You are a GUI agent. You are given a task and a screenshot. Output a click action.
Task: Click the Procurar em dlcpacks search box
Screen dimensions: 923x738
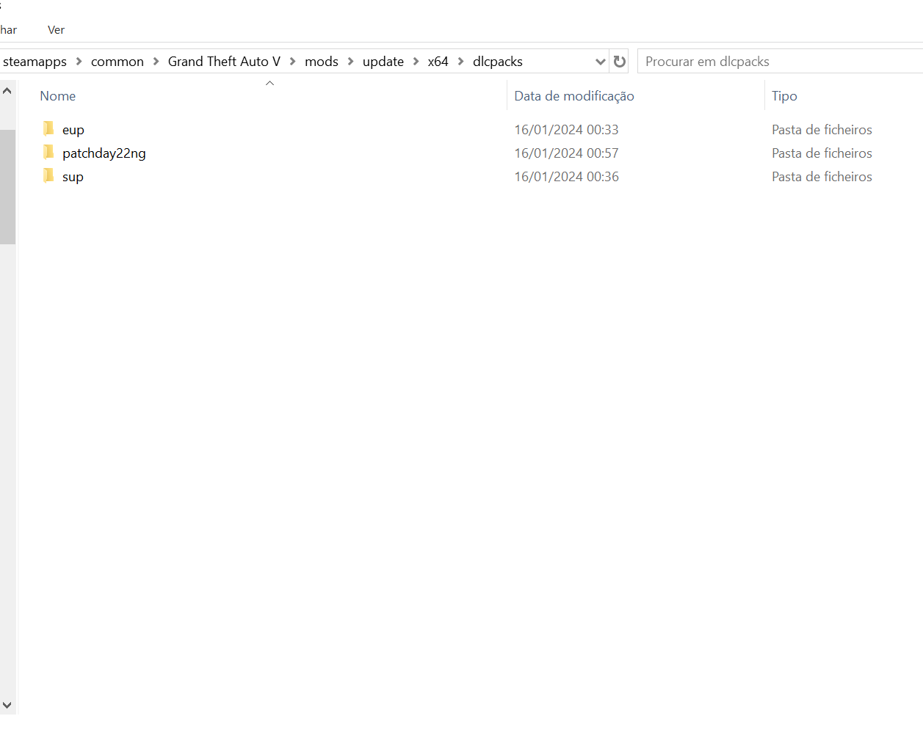pos(780,62)
